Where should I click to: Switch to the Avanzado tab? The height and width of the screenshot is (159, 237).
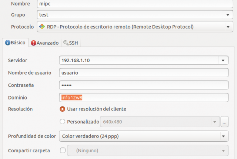pos(45,43)
